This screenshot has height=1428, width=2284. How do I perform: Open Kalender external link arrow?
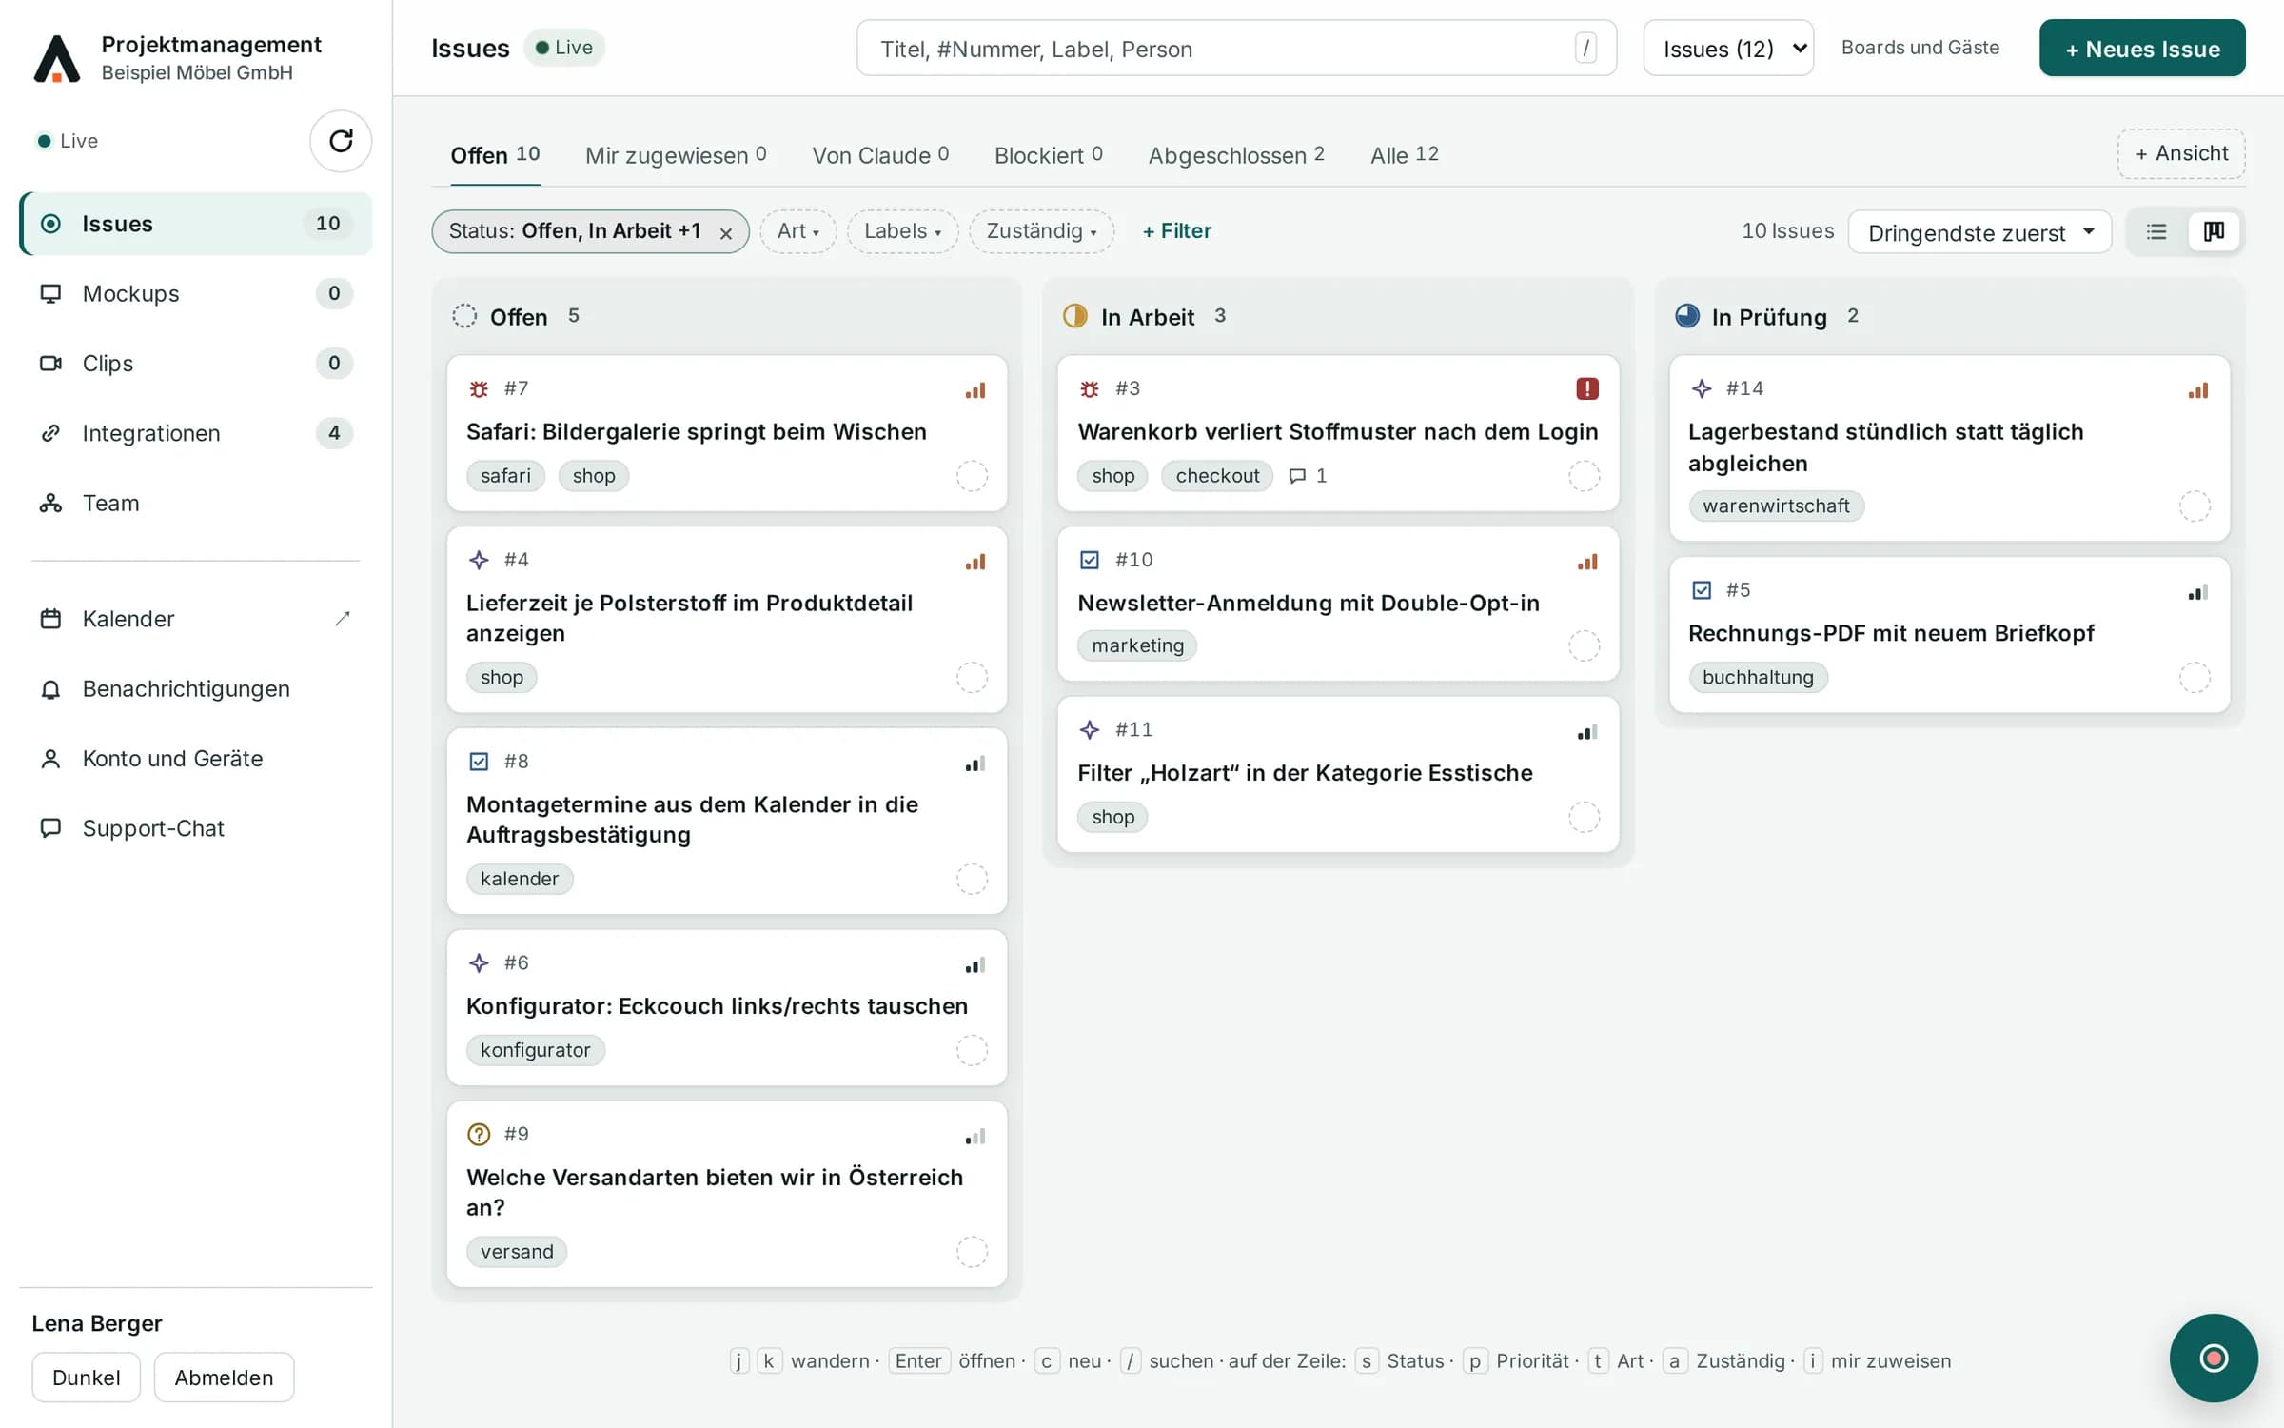tap(343, 619)
